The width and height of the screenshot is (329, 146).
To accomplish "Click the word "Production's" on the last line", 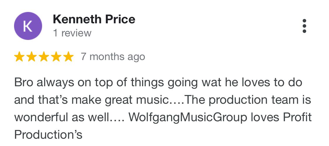I will [x=48, y=135].
